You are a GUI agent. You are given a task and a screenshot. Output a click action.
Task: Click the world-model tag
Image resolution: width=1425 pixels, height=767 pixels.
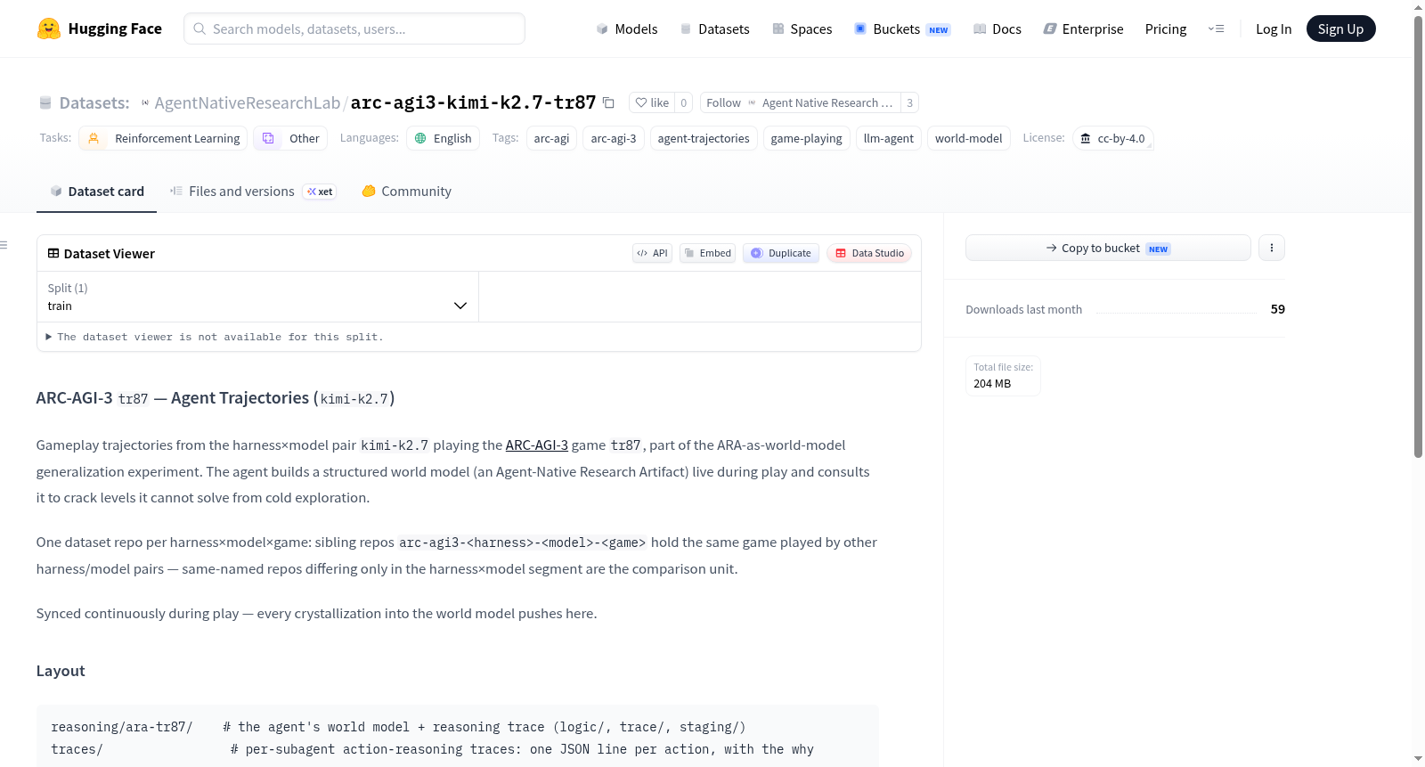click(968, 138)
